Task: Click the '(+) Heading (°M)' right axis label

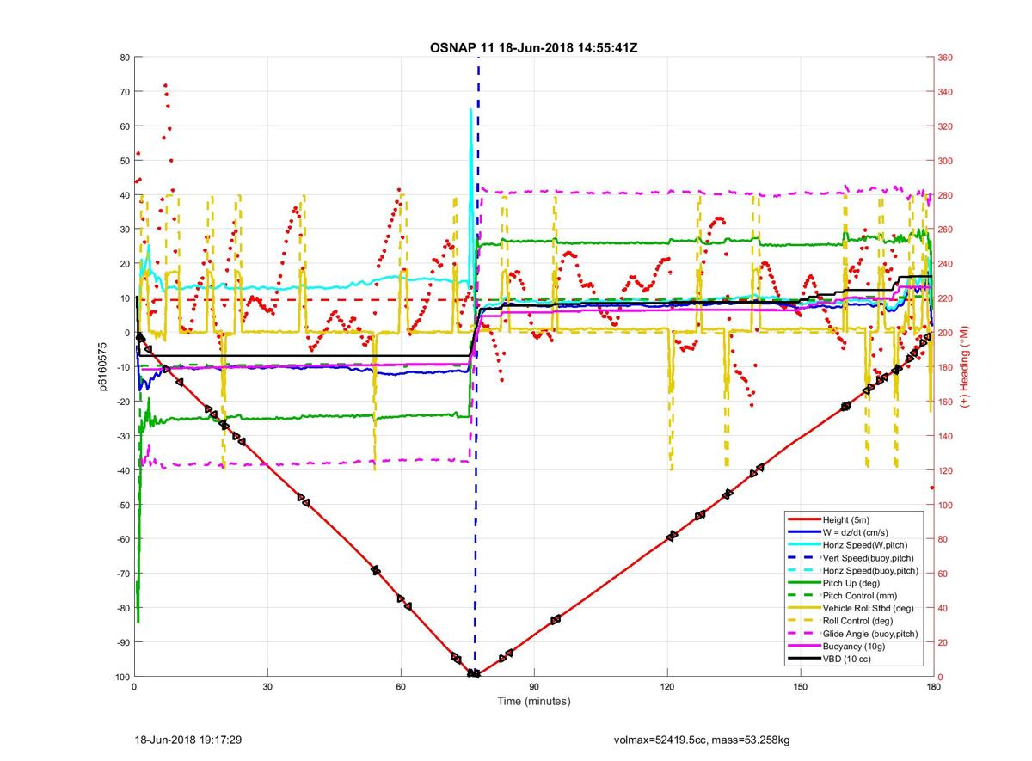Action: pos(965,366)
